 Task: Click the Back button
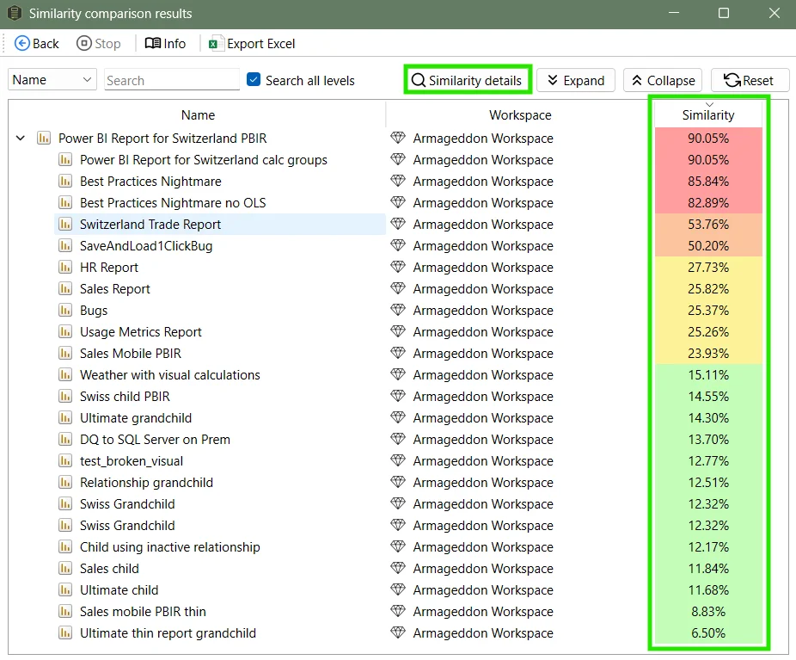click(x=37, y=44)
